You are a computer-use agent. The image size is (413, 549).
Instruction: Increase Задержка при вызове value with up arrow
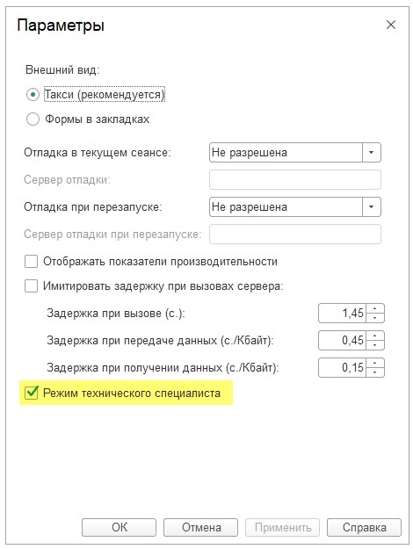pos(375,308)
